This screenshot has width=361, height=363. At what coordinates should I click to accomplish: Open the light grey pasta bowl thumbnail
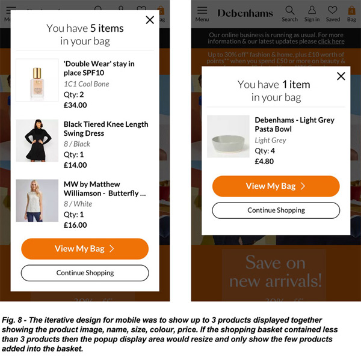(x=228, y=136)
